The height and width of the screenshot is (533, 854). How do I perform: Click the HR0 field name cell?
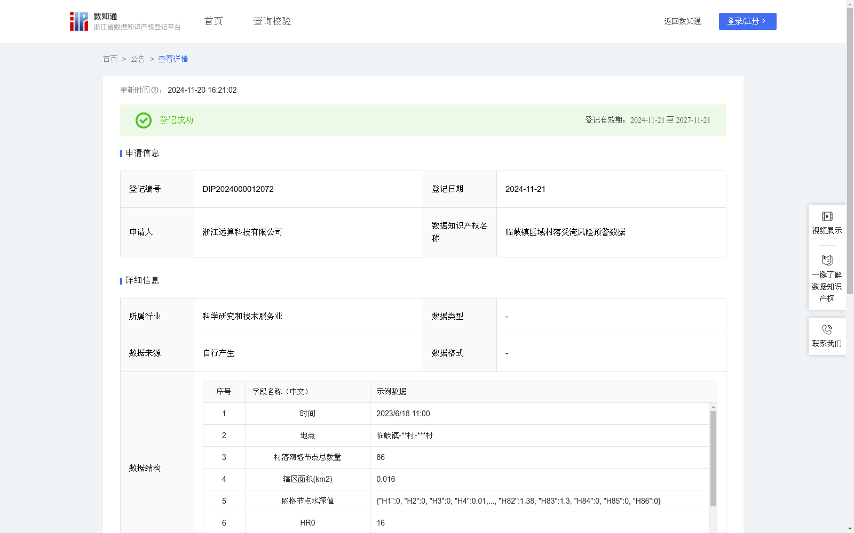coord(307,523)
